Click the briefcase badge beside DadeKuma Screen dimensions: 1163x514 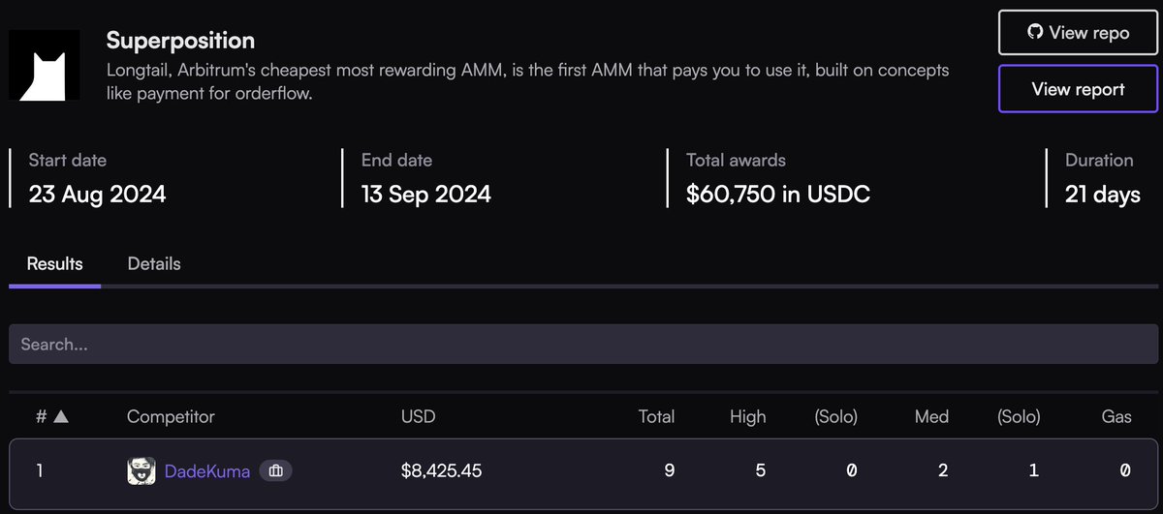click(275, 471)
